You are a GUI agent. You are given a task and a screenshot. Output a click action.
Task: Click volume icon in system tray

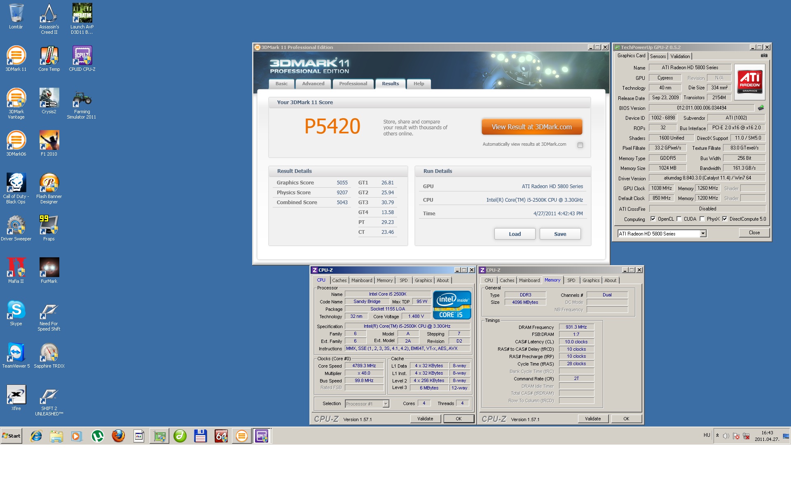coord(726,436)
